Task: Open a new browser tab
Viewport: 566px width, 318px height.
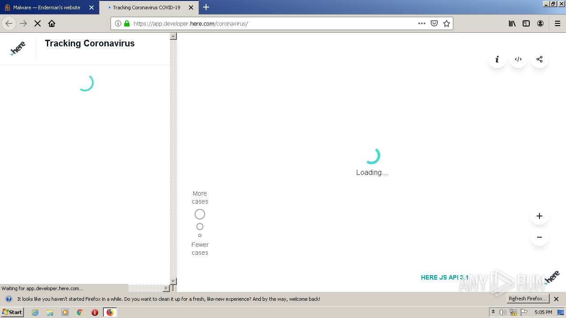Action: [206, 7]
